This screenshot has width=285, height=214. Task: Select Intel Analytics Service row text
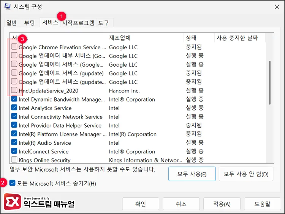point(45,108)
